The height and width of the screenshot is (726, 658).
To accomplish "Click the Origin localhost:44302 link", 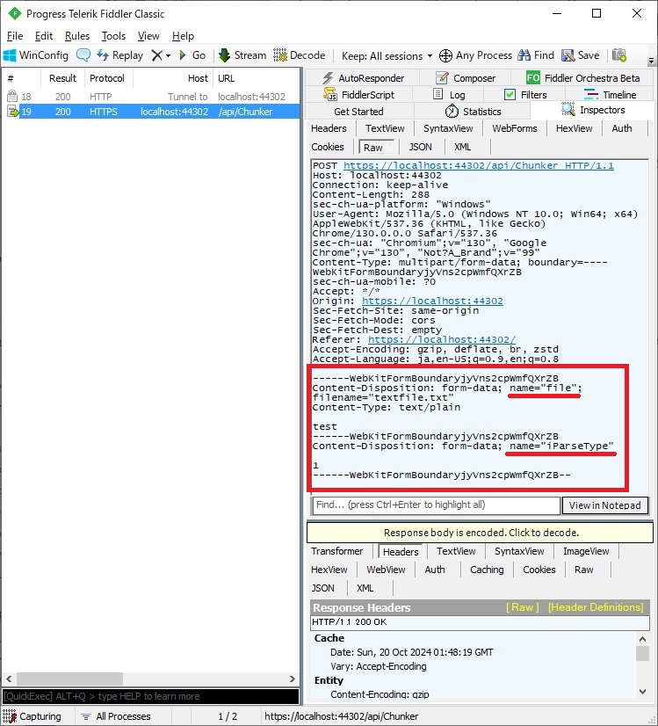I will point(432,301).
